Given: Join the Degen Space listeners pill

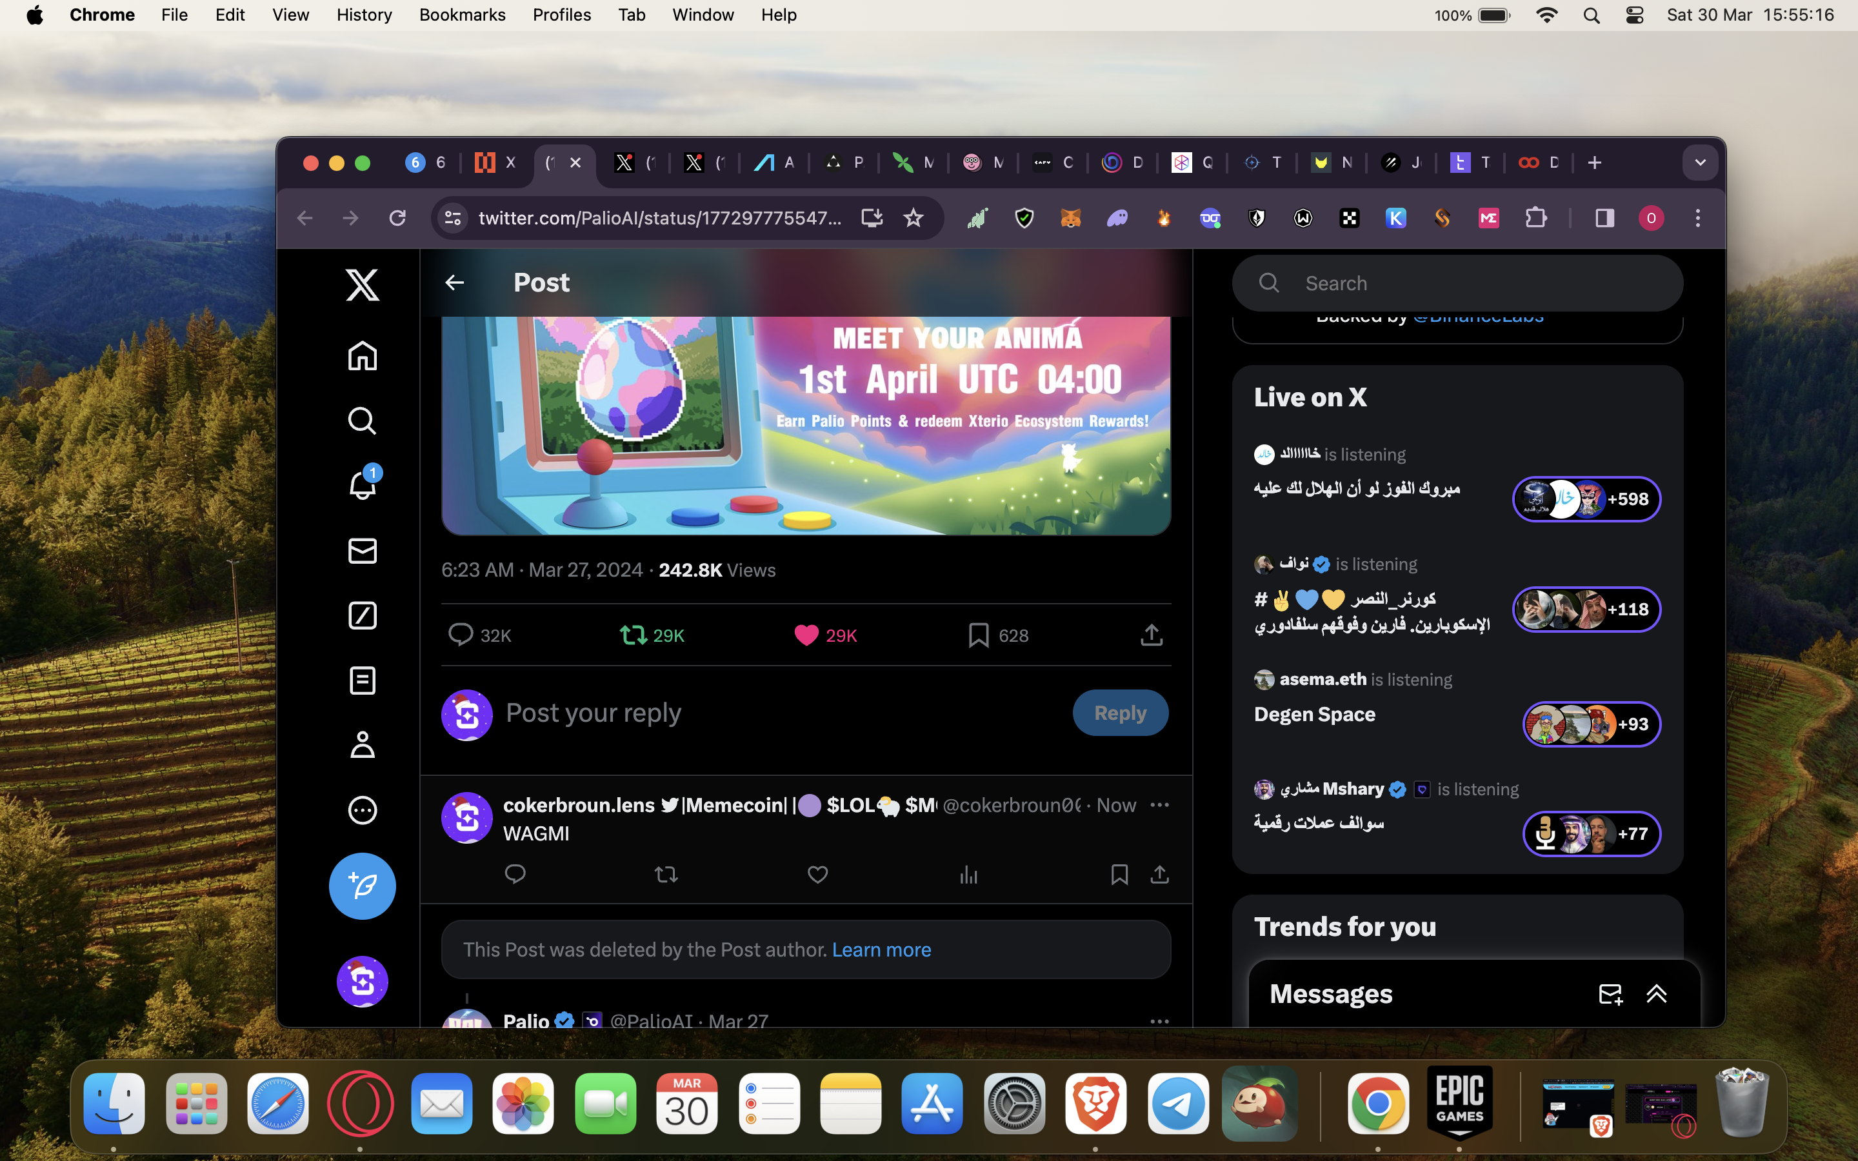Looking at the screenshot, I should point(1591,724).
